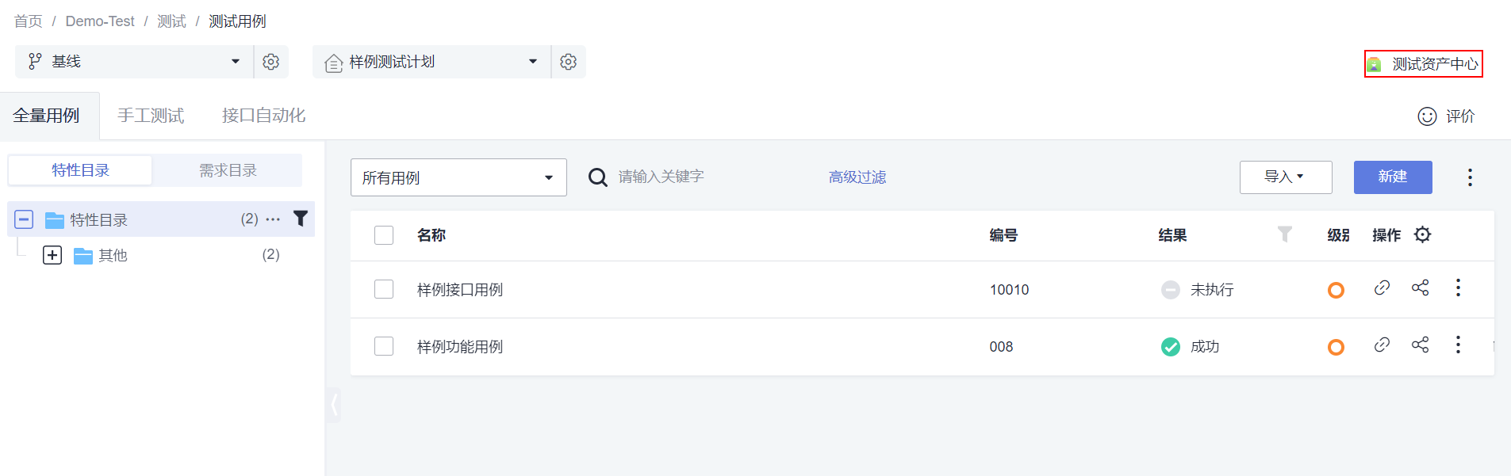Viewport: 1511px width, 476px height.
Task: Click the link icon for 样例功能用例
Action: coord(1382,345)
